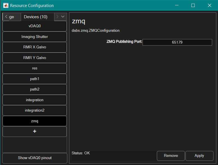Navigate tabs right with the forward chevron
Screen dimensions: 218x165
click(57, 17)
